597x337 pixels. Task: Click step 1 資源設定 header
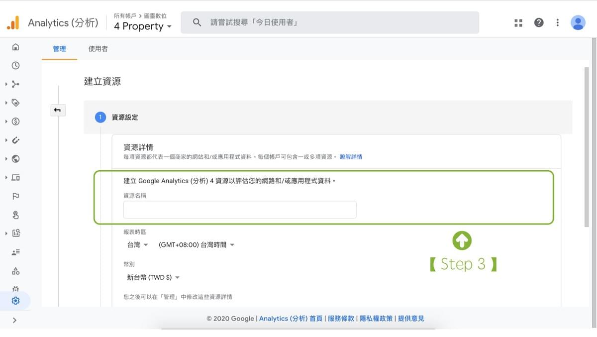coord(328,117)
